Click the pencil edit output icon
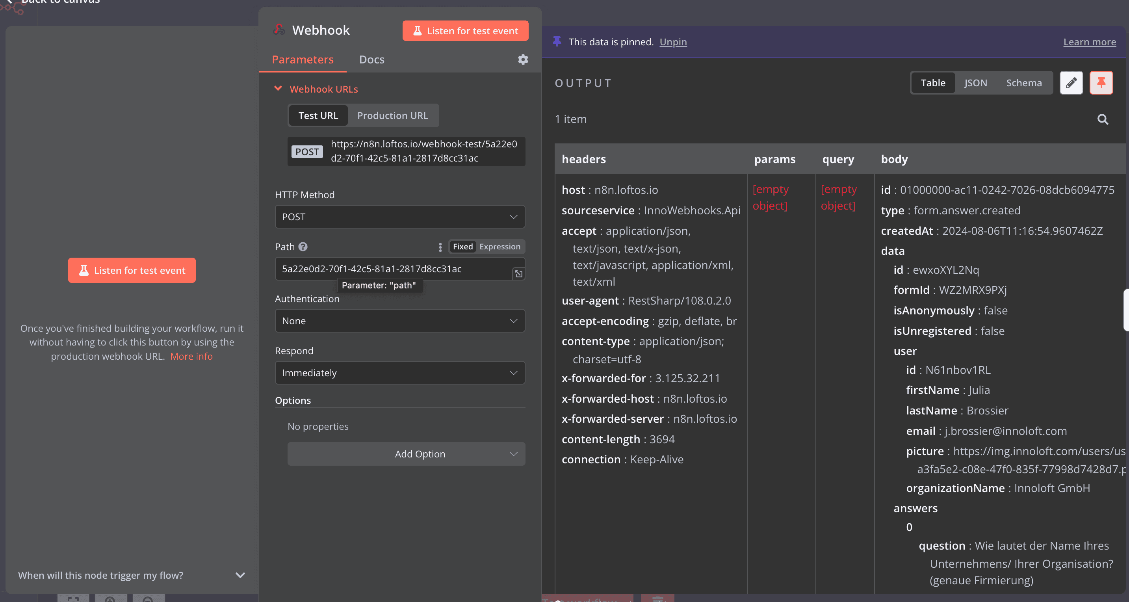The width and height of the screenshot is (1129, 602). pyautogui.click(x=1071, y=83)
